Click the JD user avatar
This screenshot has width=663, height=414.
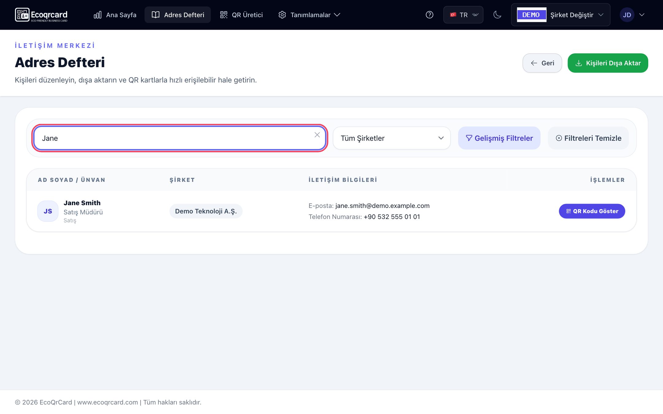[x=627, y=15]
